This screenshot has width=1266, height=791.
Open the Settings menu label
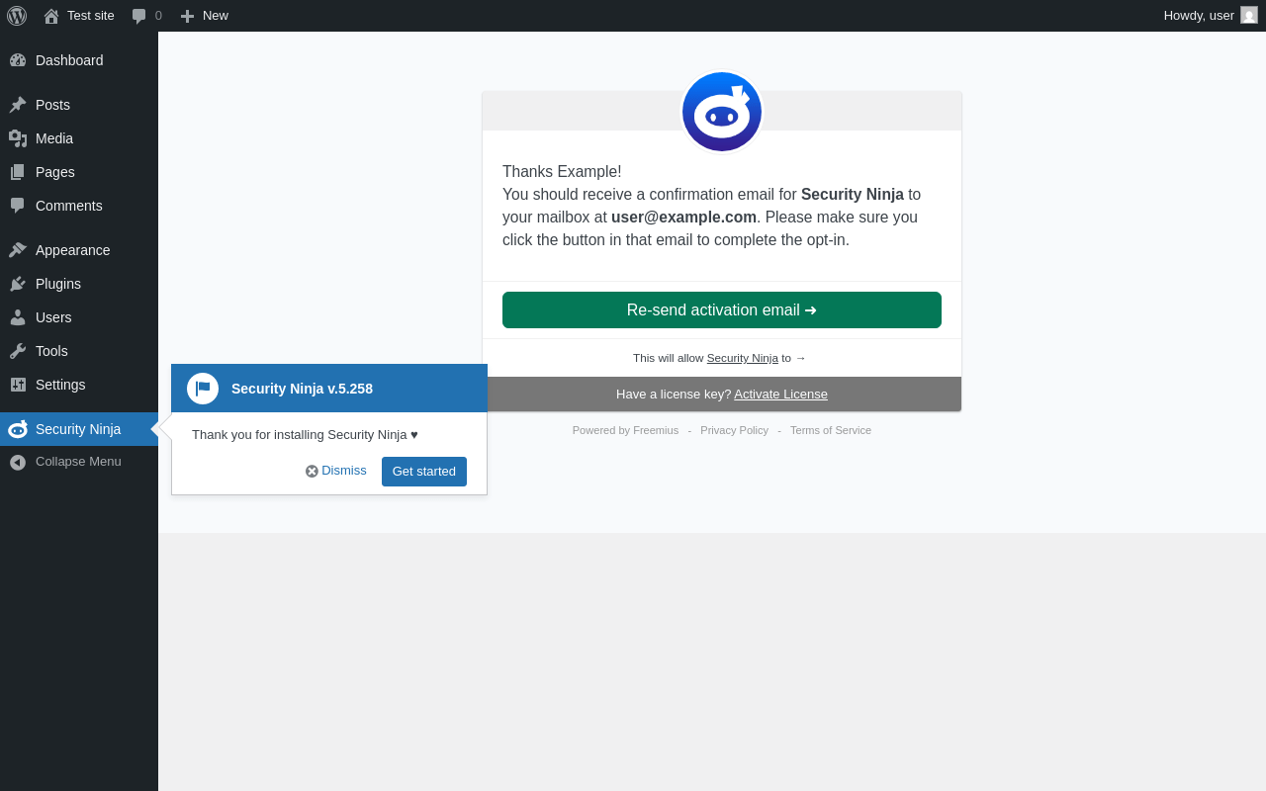[x=60, y=385]
